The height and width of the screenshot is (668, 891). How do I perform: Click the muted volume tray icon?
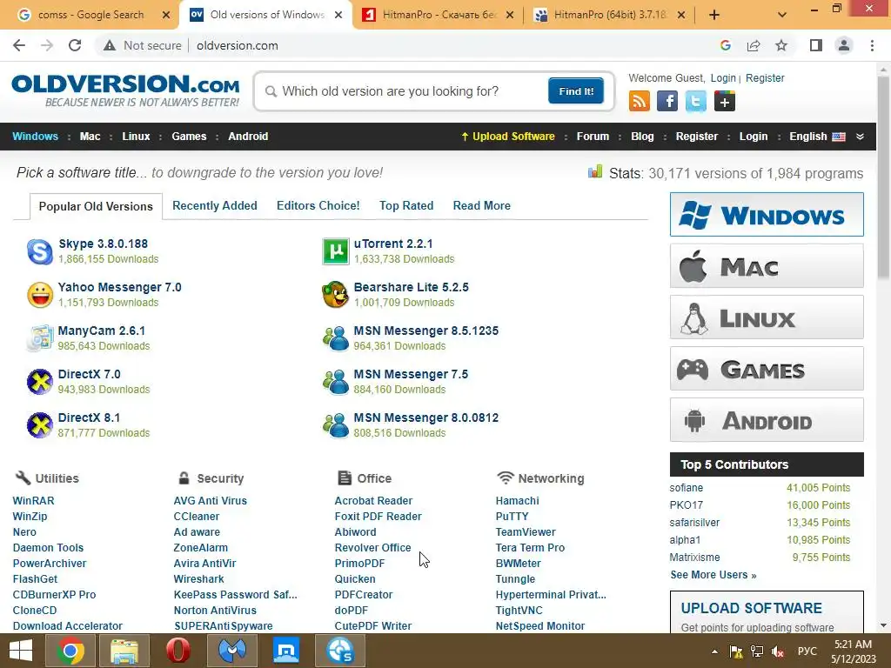click(778, 651)
